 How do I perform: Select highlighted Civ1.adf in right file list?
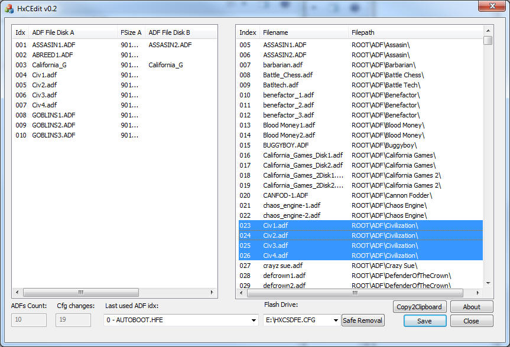[275, 225]
